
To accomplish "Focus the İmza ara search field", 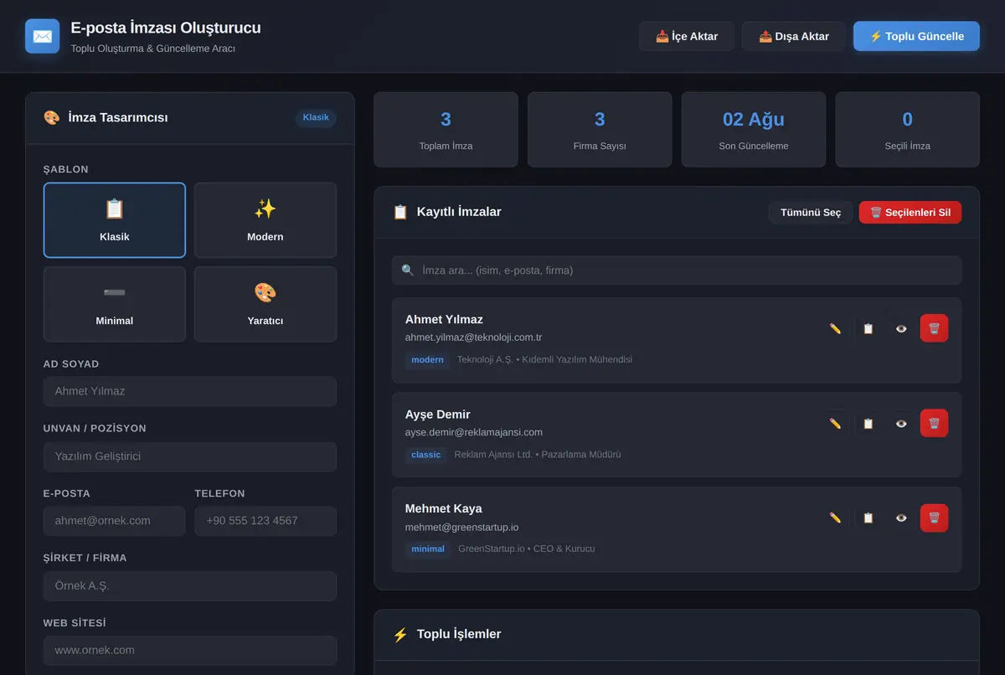I will (677, 271).
